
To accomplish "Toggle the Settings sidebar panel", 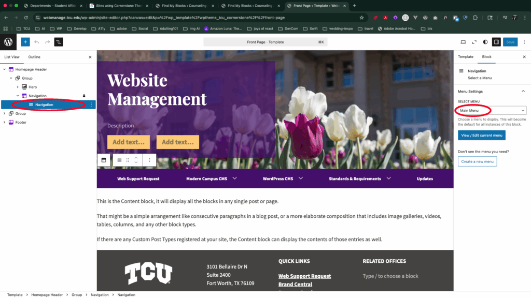I will click(x=496, y=42).
